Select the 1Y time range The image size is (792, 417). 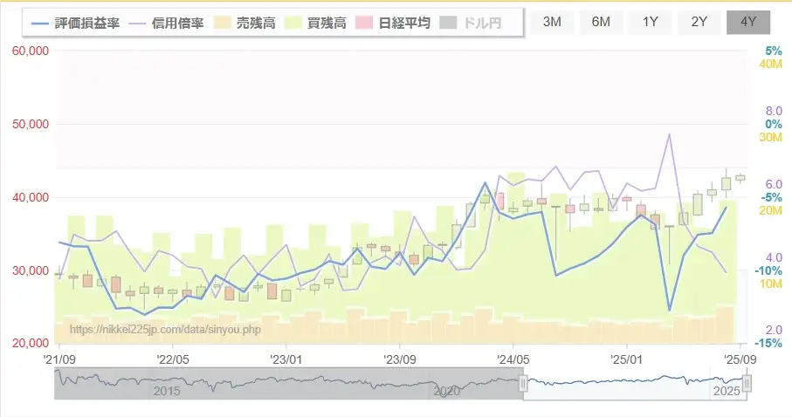650,22
